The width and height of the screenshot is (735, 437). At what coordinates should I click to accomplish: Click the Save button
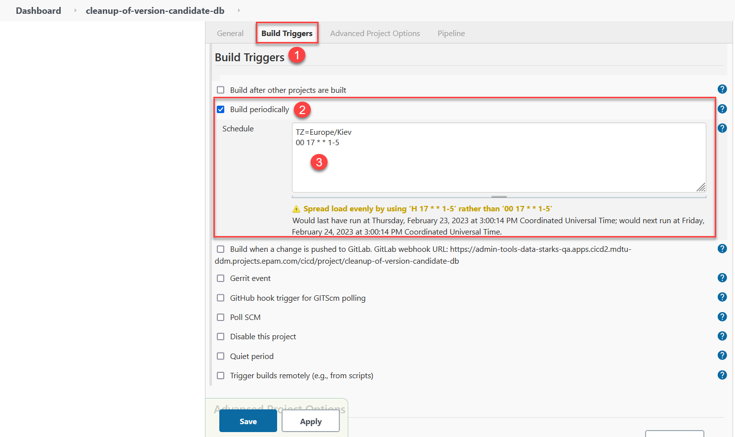pos(248,421)
